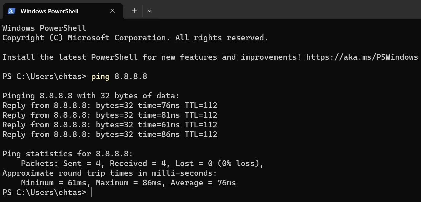Click the Windows PowerShell tab title

tap(49, 11)
